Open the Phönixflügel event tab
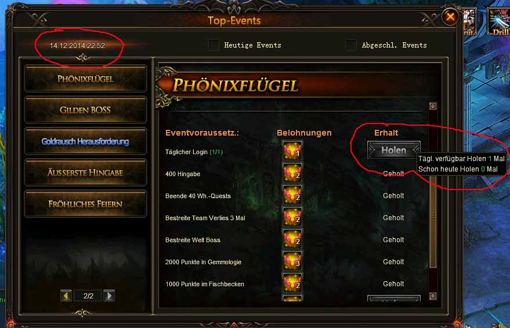 coord(85,79)
